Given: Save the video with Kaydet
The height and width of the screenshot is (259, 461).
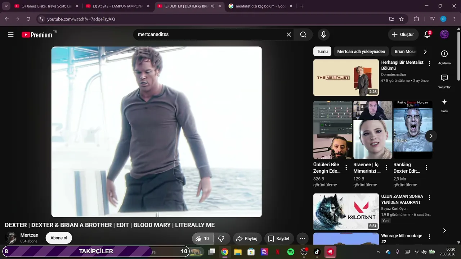Looking at the screenshot, I should [279, 238].
